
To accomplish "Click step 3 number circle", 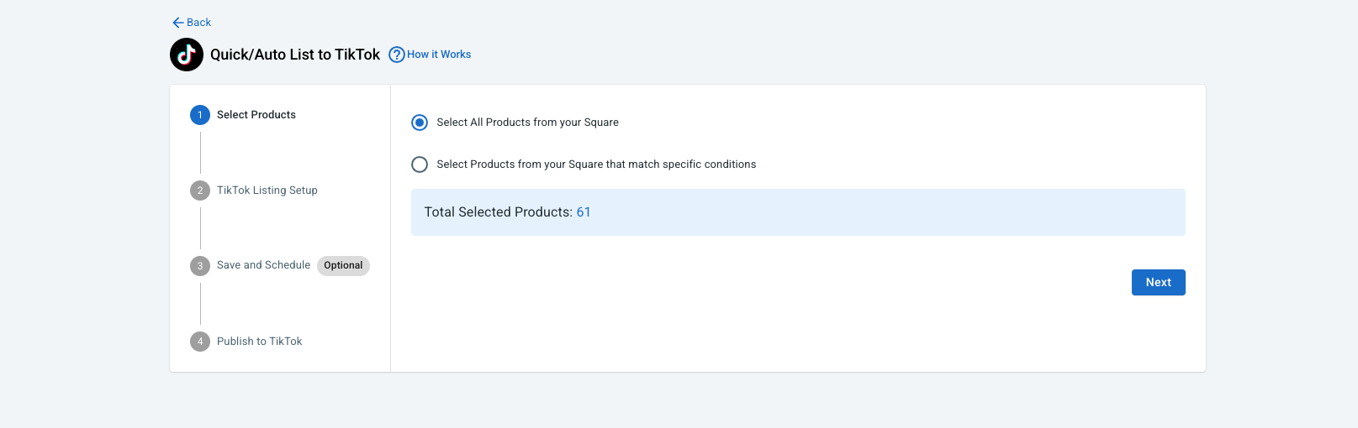I will pyautogui.click(x=200, y=266).
